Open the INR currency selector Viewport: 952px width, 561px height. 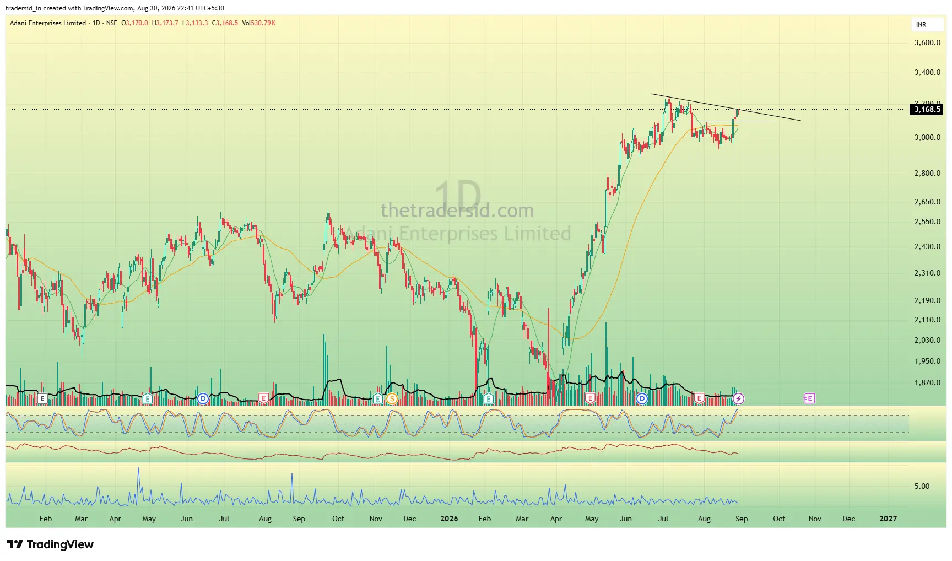(x=928, y=25)
